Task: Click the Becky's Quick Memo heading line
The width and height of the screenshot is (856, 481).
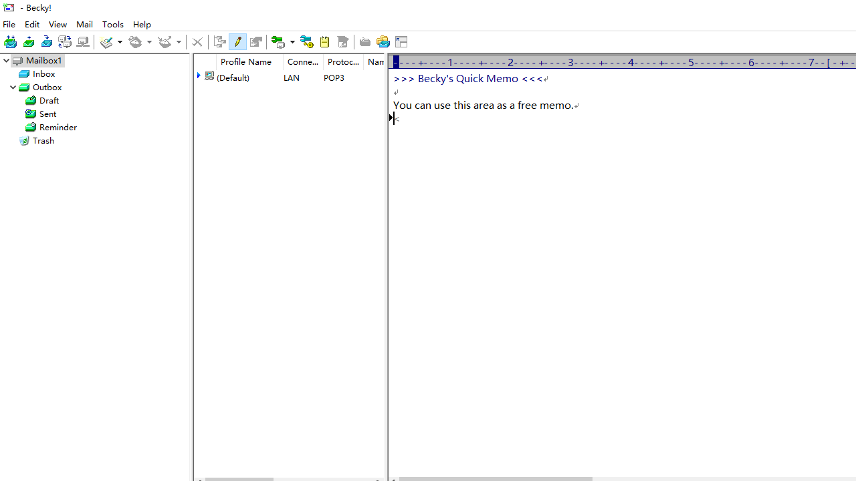Action: (468, 79)
